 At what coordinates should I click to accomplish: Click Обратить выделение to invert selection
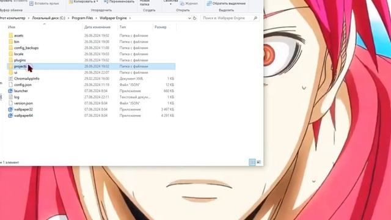tap(226, 4)
